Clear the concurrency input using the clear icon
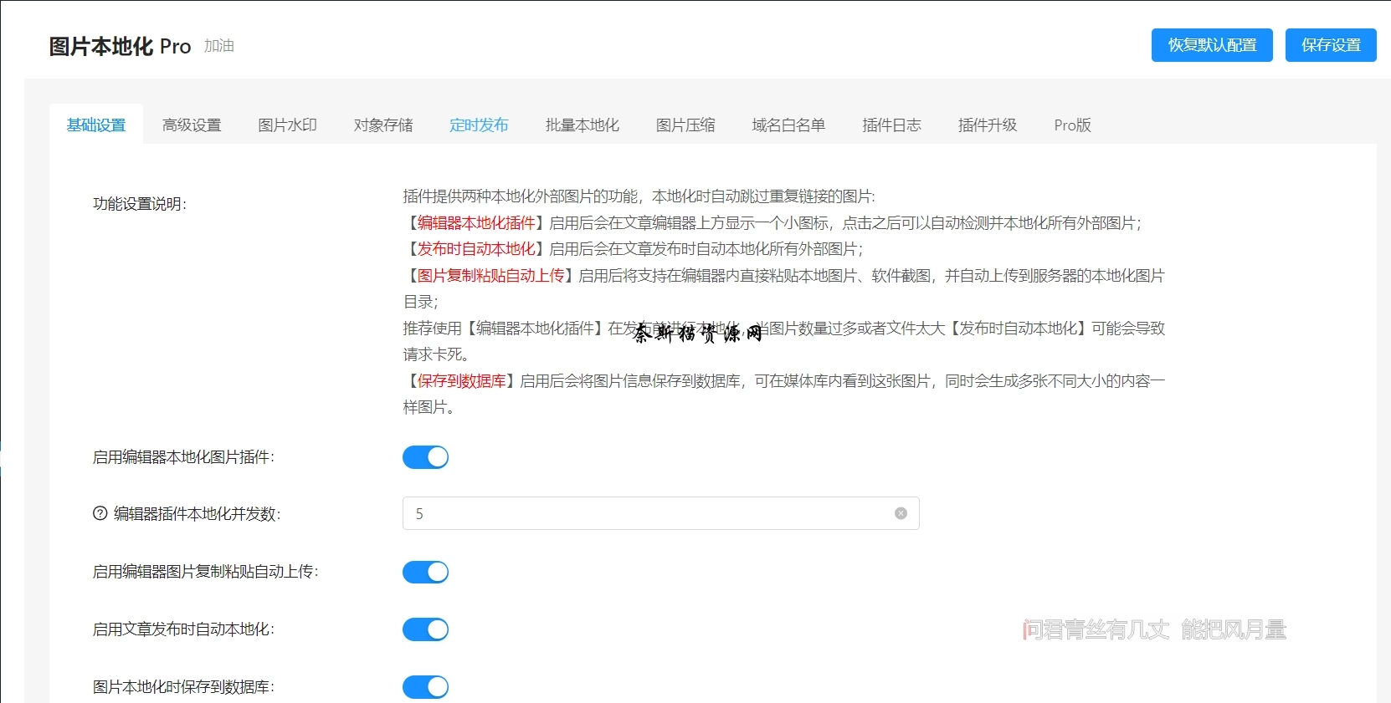Viewport: 1391px width, 703px height. pyautogui.click(x=901, y=513)
